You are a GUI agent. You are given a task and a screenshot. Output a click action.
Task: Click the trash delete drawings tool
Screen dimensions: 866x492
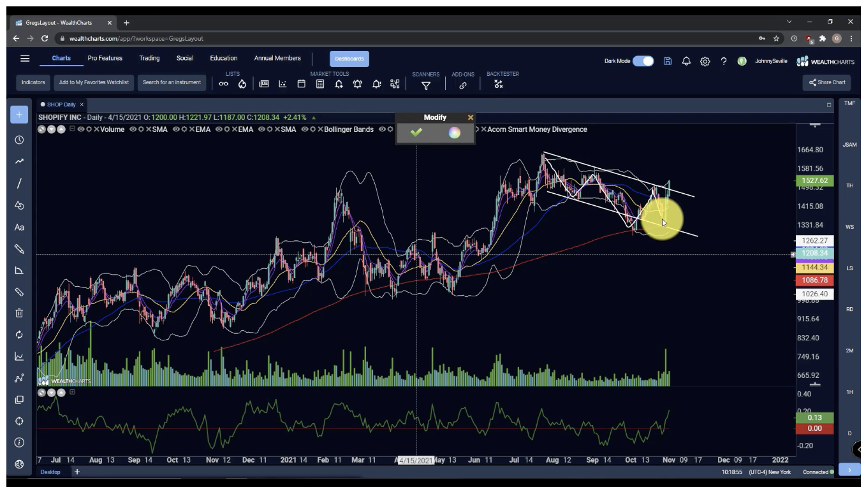coord(19,313)
